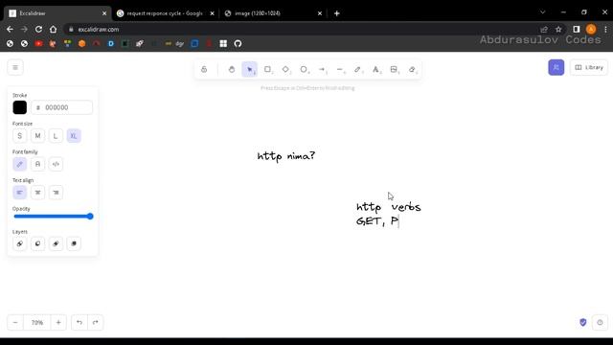613x345 pixels.
Task: Share this page icon
Action: (544, 30)
